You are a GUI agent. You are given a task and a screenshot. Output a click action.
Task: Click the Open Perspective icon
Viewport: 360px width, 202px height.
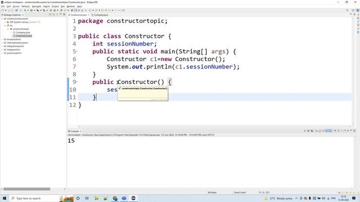(353, 10)
